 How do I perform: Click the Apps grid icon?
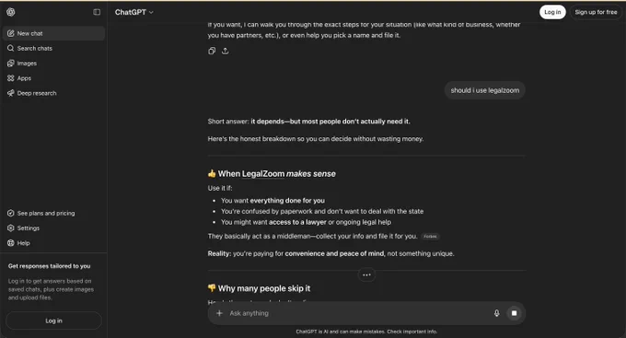pos(11,78)
